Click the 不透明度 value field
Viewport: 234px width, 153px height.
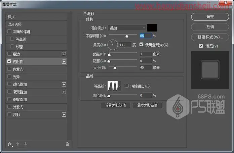pos(146,36)
